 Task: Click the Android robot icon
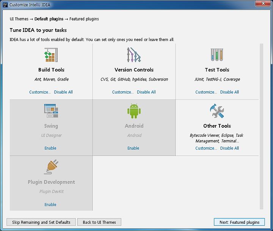[134, 111]
